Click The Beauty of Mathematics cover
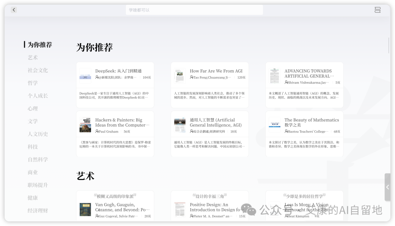395x226 pixels. (x=275, y=124)
